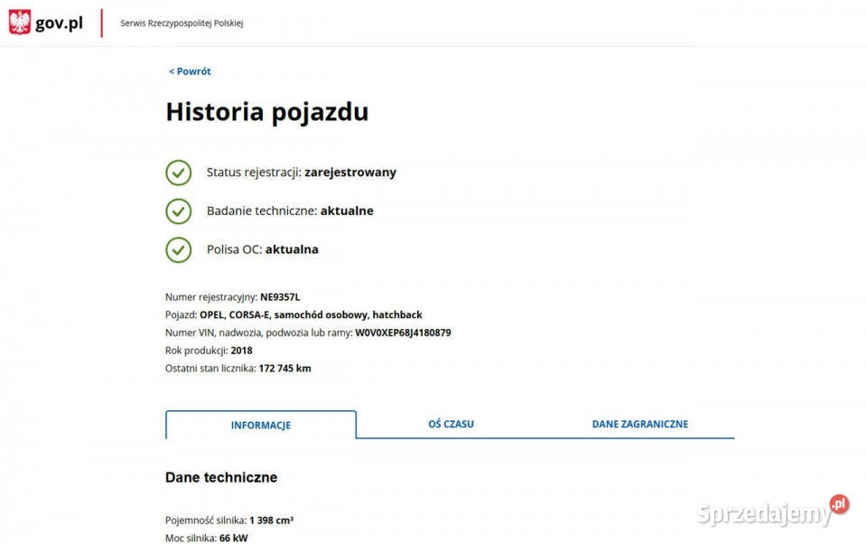Click the Historia pojazdu heading
The height and width of the screenshot is (544, 867).
click(x=266, y=112)
